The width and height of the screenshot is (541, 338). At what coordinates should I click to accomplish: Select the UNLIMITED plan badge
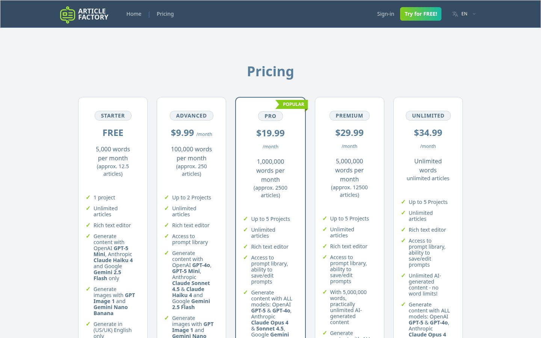click(x=428, y=116)
